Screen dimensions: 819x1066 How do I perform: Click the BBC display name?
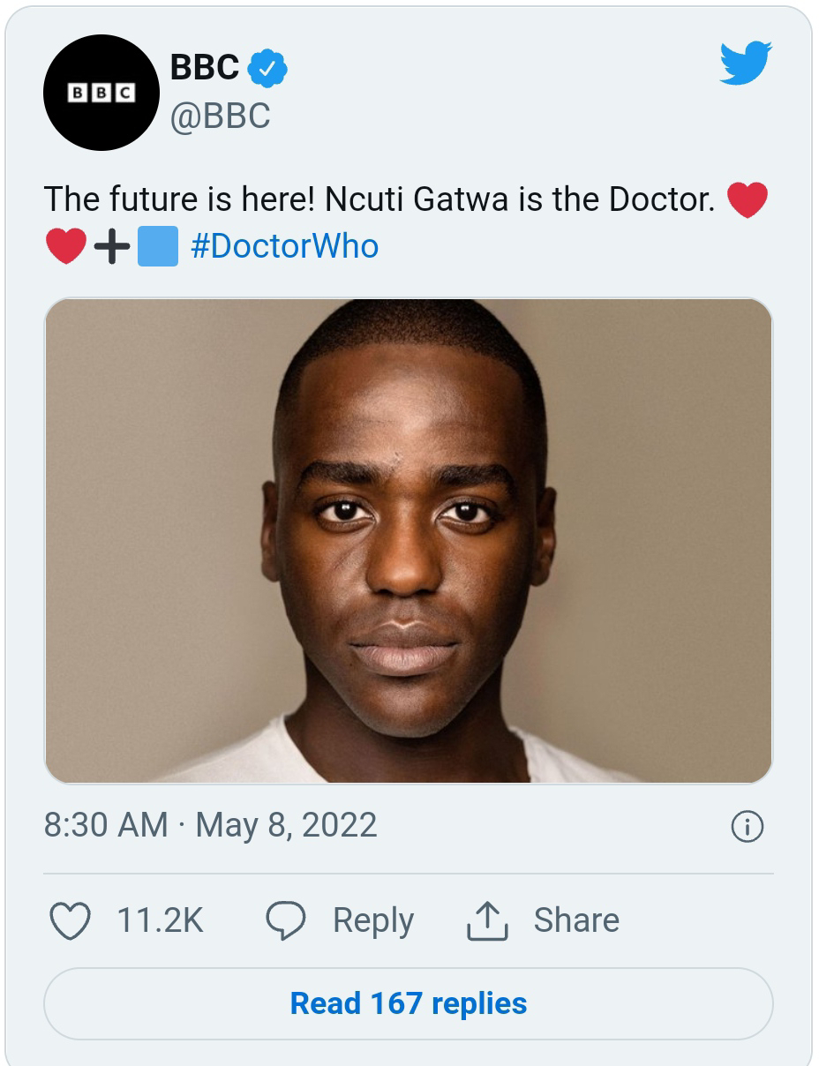click(204, 67)
